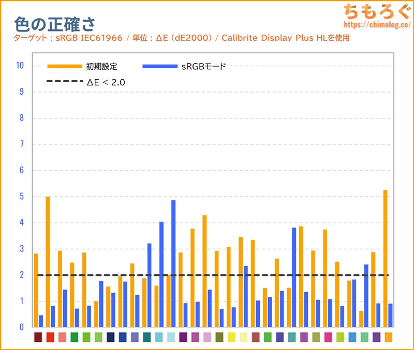Click the y-axis label 10
Screen dimensions: 414x350
tap(20, 66)
